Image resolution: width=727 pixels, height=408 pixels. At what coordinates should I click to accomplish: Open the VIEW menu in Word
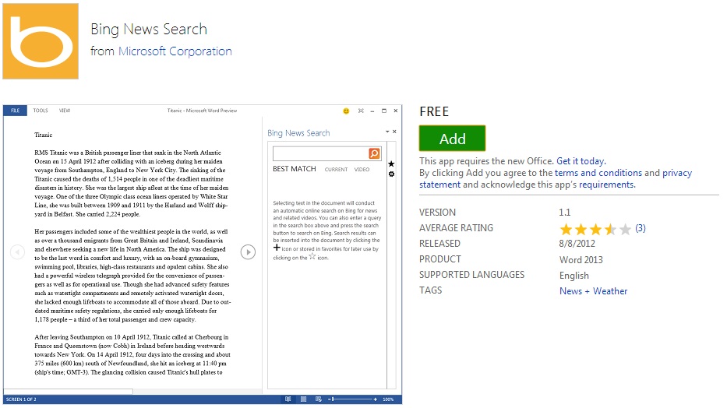[65, 111]
